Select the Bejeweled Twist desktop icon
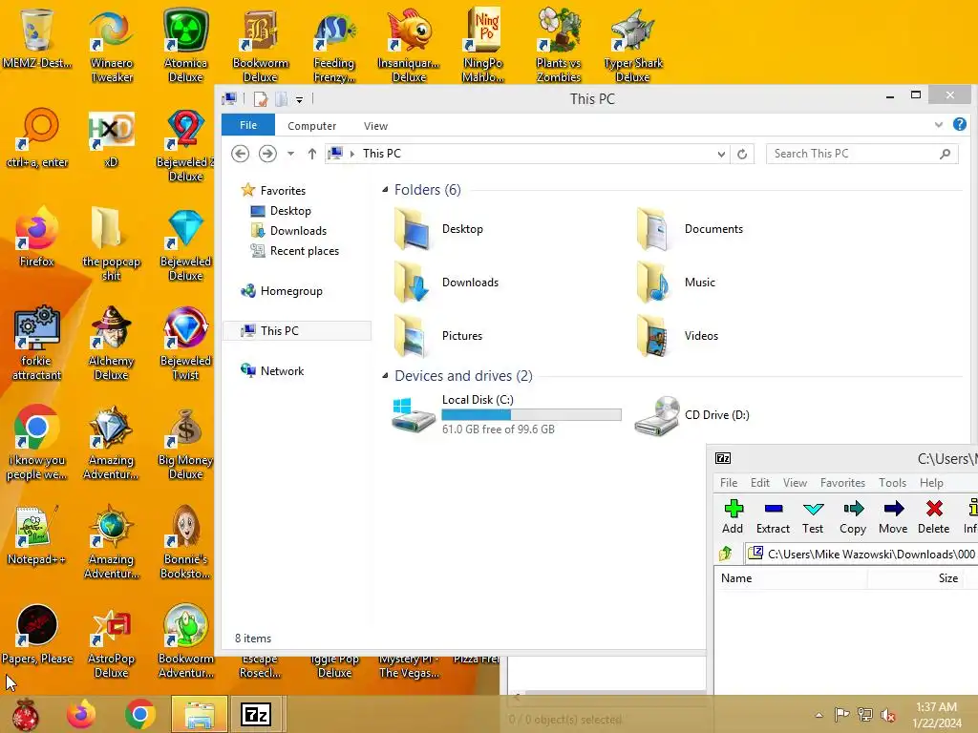This screenshot has width=978, height=733. coord(185,343)
